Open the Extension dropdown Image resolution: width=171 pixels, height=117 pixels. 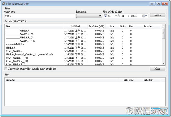89,16
